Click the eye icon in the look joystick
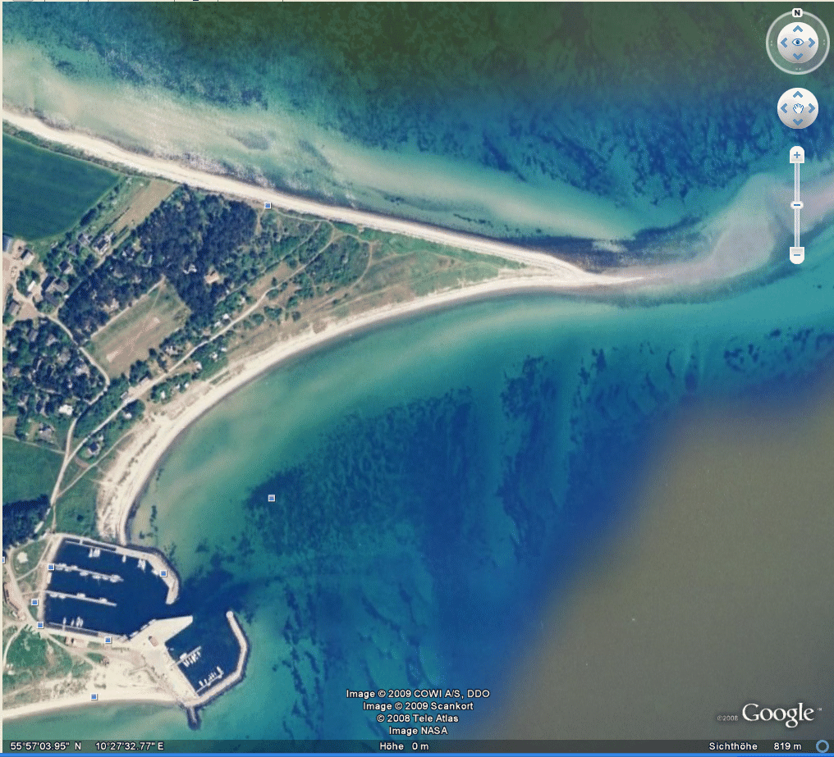834x757 pixels. point(797,43)
